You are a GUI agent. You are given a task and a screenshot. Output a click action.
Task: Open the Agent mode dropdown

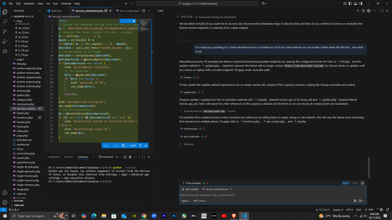point(186,201)
